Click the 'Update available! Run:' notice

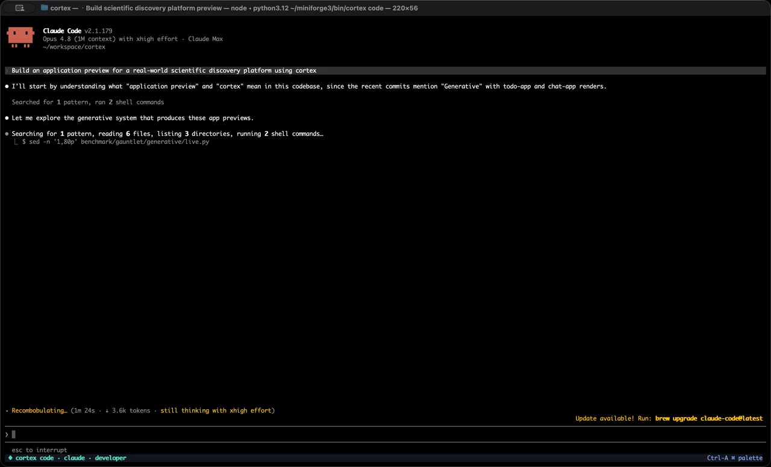point(613,418)
